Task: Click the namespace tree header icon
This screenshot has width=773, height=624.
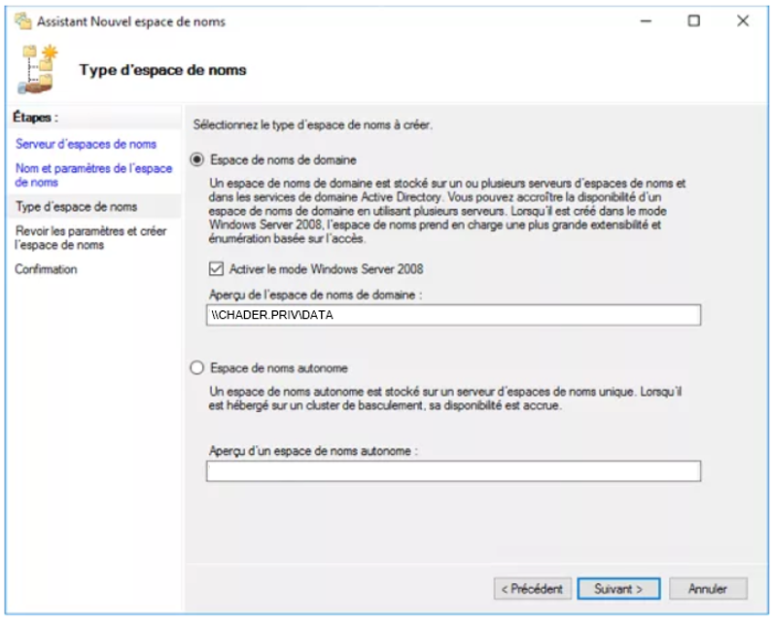Action: [39, 69]
